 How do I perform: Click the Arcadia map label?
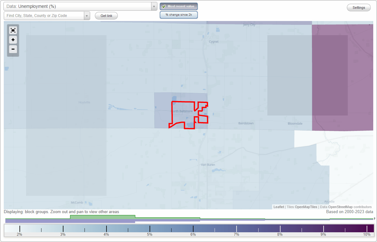point(329,201)
